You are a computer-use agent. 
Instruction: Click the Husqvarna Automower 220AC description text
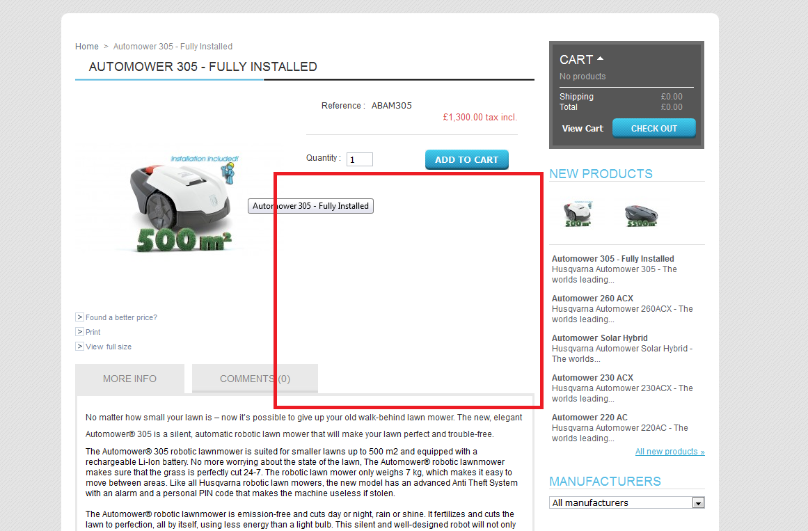tap(620, 433)
